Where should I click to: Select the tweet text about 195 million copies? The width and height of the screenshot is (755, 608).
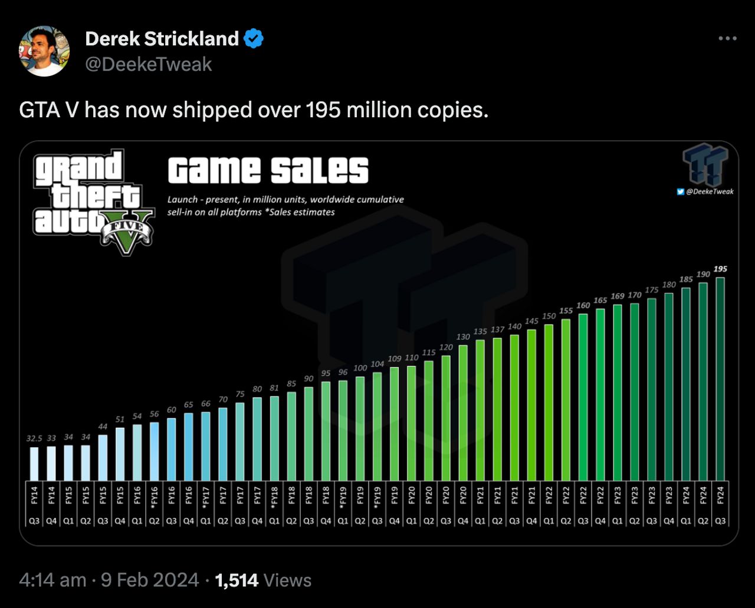(x=254, y=110)
